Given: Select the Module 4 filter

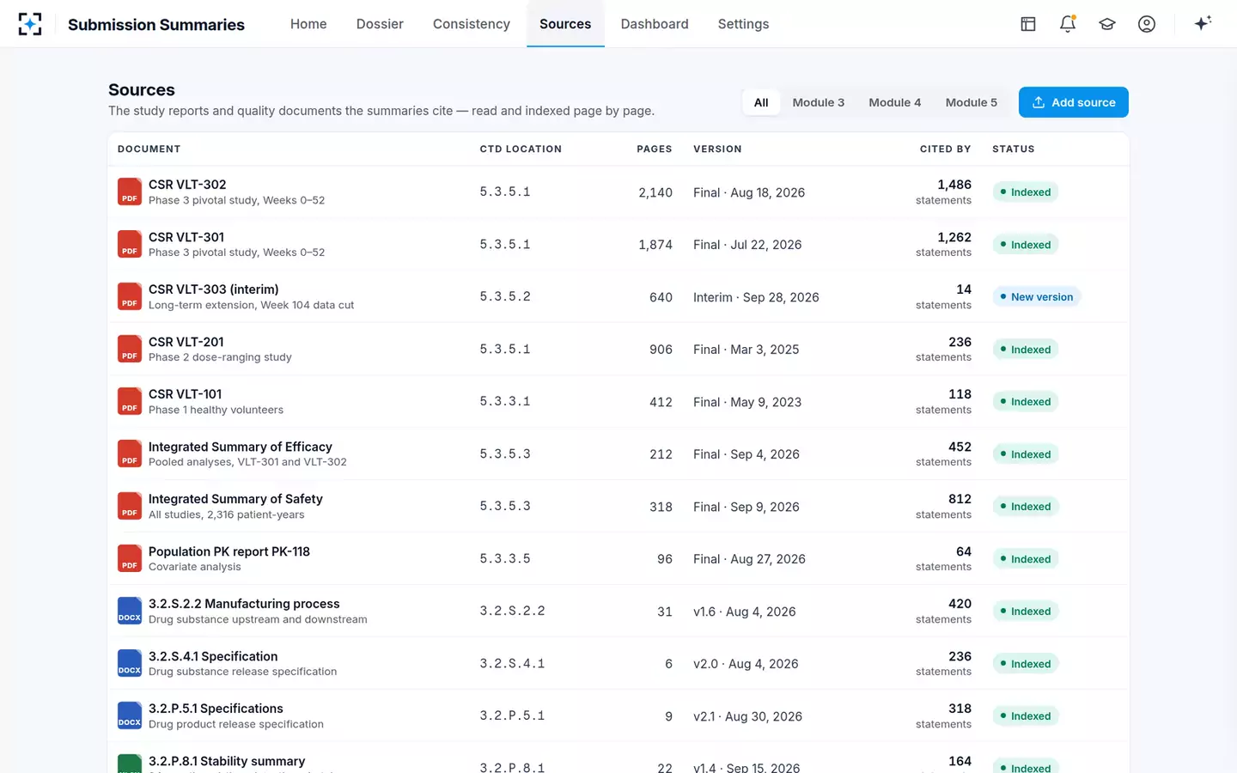Looking at the screenshot, I should pyautogui.click(x=894, y=102).
